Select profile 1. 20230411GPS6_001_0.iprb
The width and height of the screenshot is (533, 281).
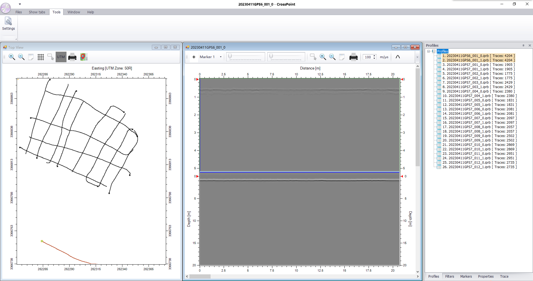click(x=478, y=56)
